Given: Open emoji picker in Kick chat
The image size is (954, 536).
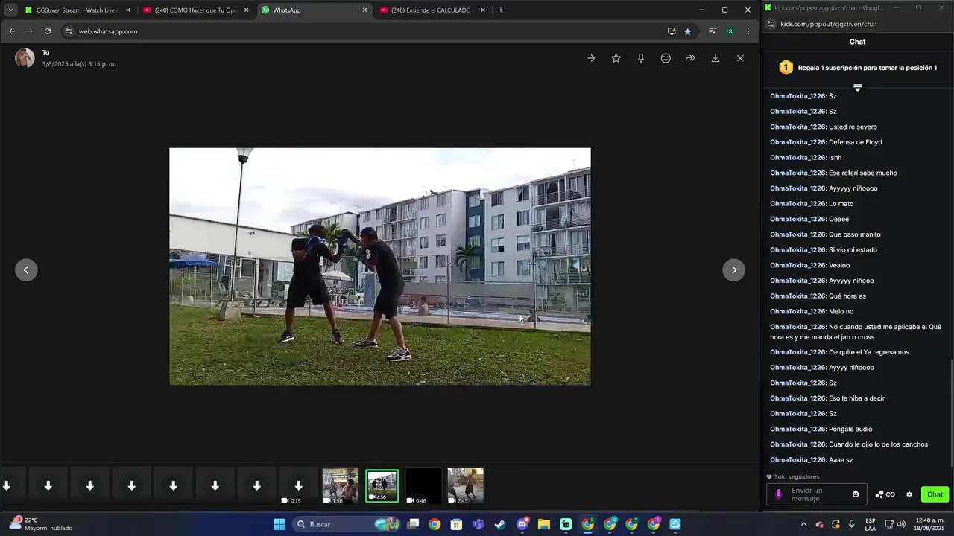Looking at the screenshot, I should click(856, 494).
